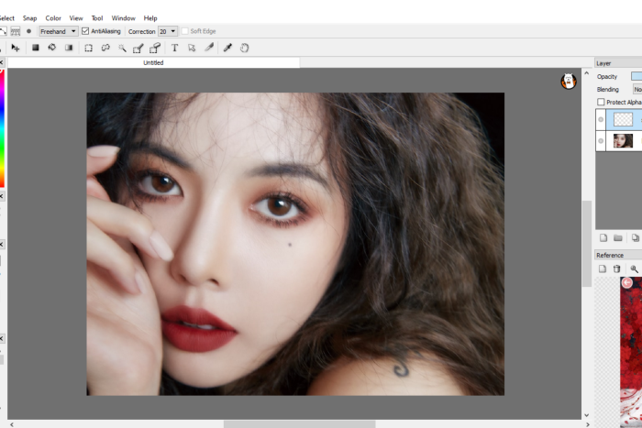Add a new layer in Layer panel

[x=603, y=237]
